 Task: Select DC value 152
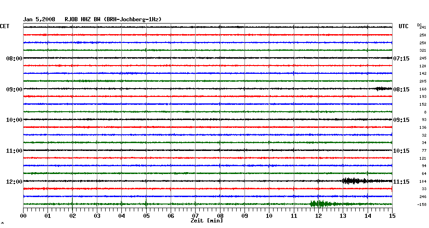pos(423,105)
